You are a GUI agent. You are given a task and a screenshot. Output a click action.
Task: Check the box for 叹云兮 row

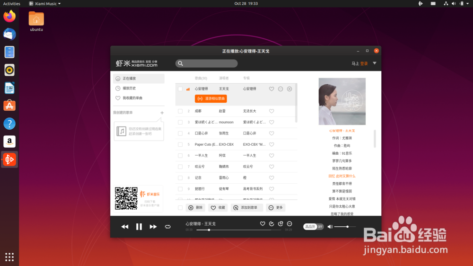tap(180, 167)
